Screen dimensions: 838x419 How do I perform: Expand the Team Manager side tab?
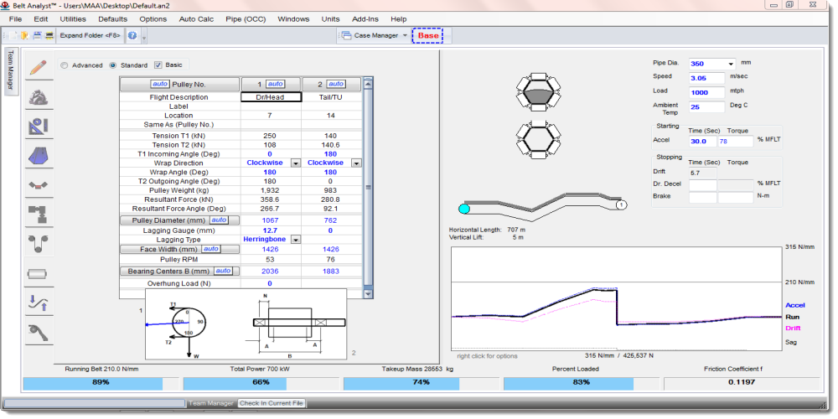[x=11, y=71]
